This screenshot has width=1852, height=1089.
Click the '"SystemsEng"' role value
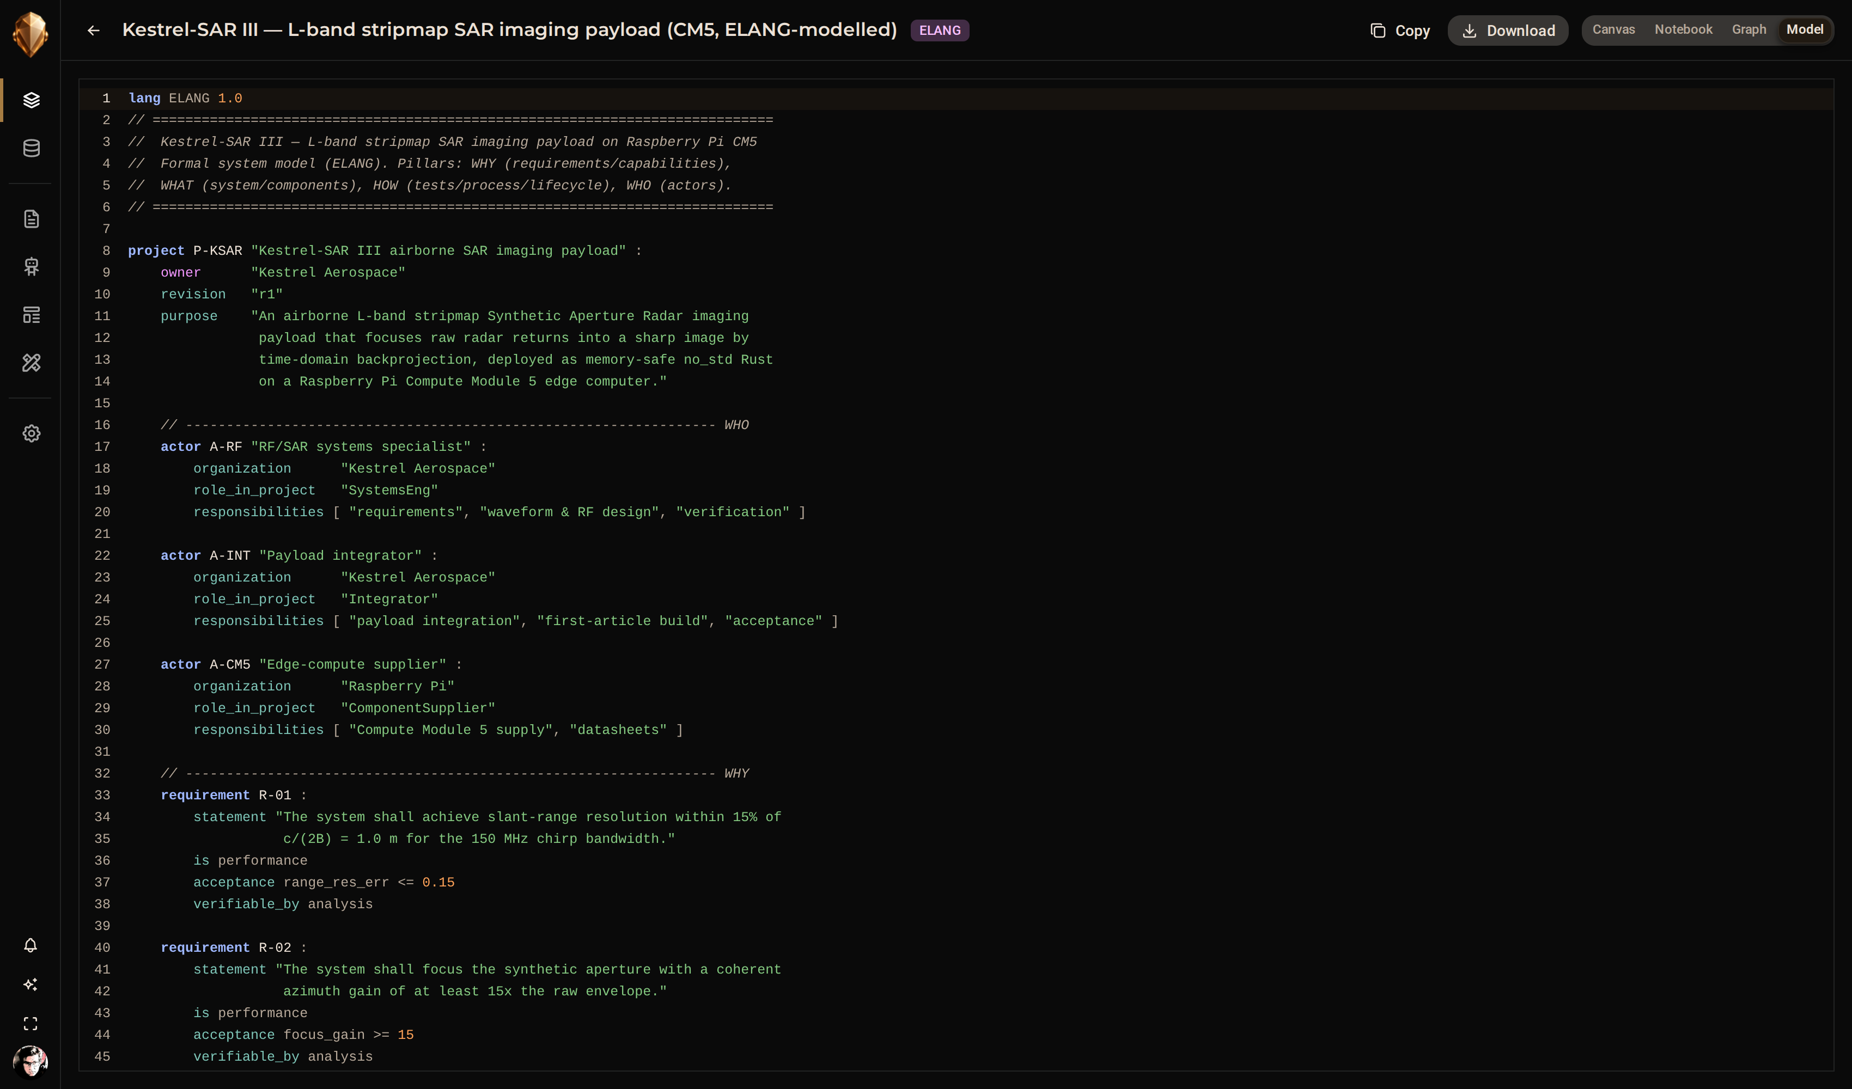point(389,490)
